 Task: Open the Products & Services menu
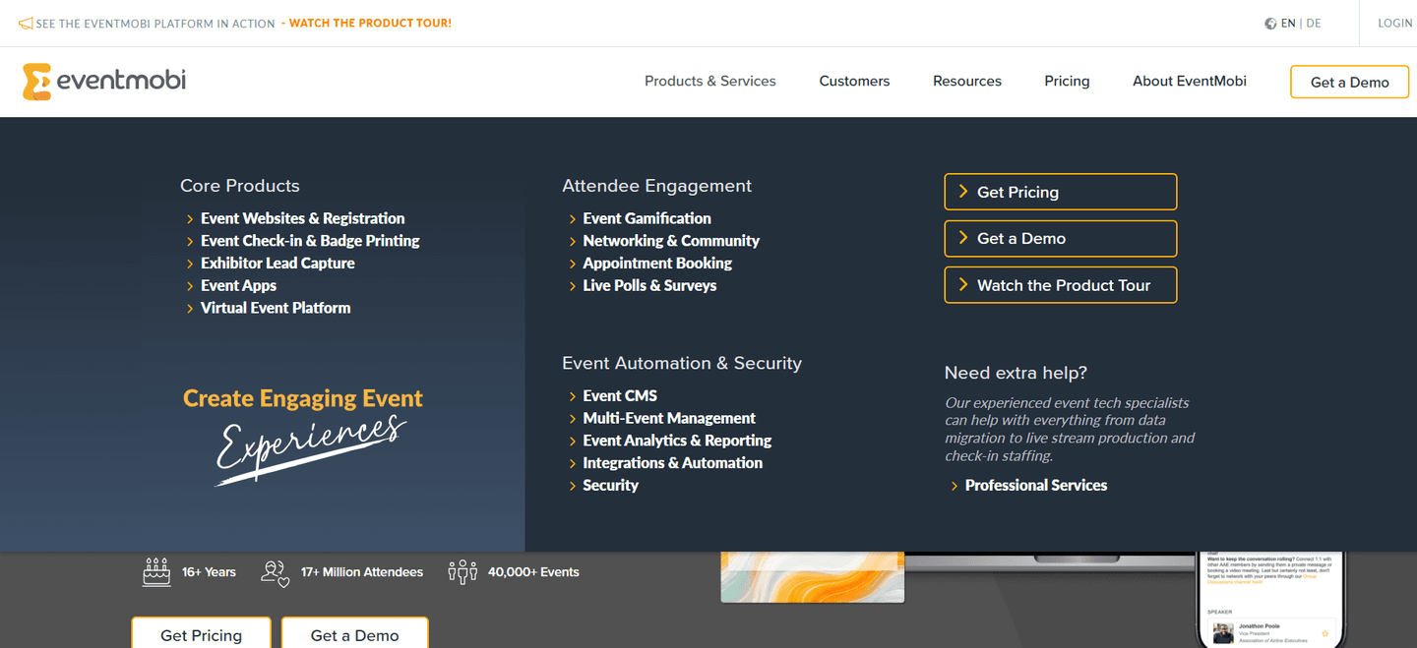[x=710, y=82]
